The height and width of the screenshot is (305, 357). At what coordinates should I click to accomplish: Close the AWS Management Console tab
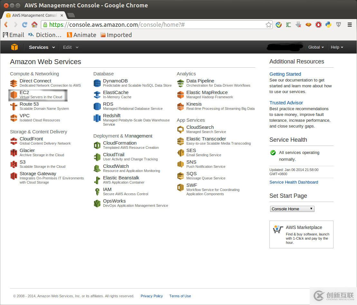(x=62, y=15)
